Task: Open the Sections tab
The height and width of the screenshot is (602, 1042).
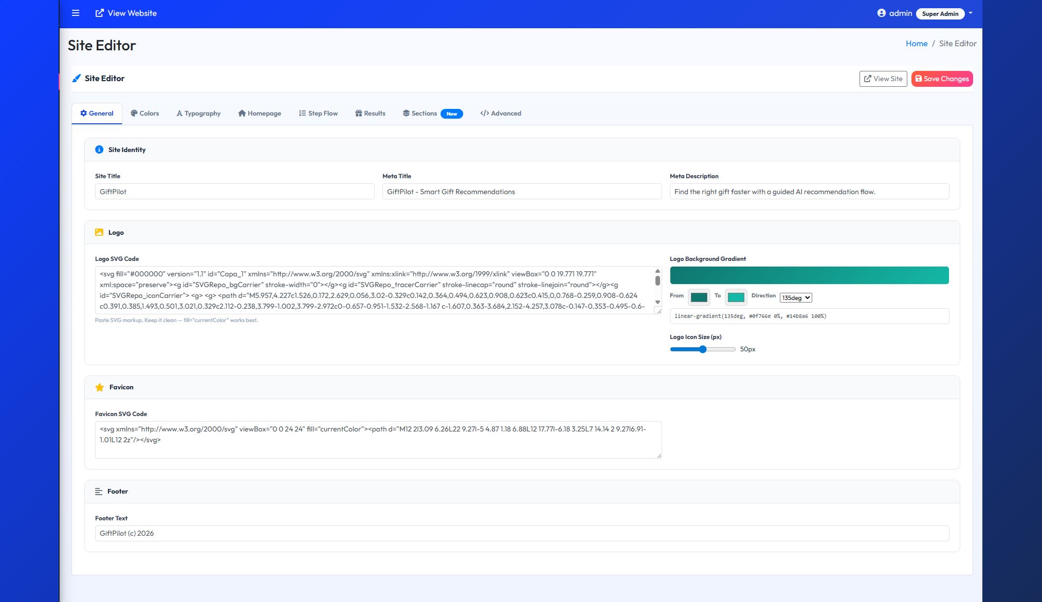Action: click(x=420, y=114)
